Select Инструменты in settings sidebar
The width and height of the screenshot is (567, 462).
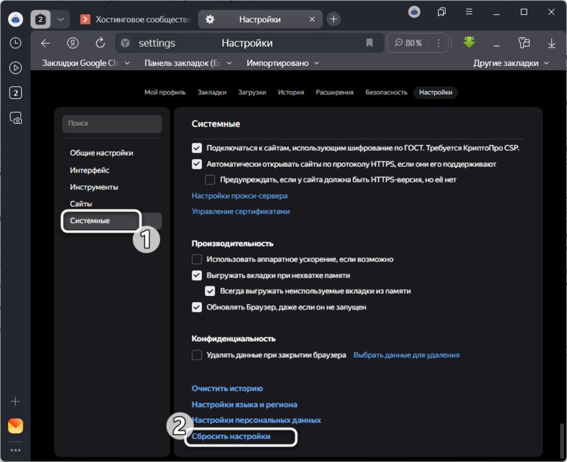[94, 187]
